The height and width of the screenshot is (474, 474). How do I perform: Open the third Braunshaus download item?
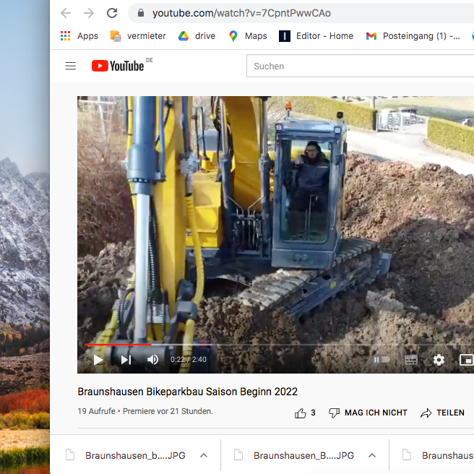(x=439, y=455)
